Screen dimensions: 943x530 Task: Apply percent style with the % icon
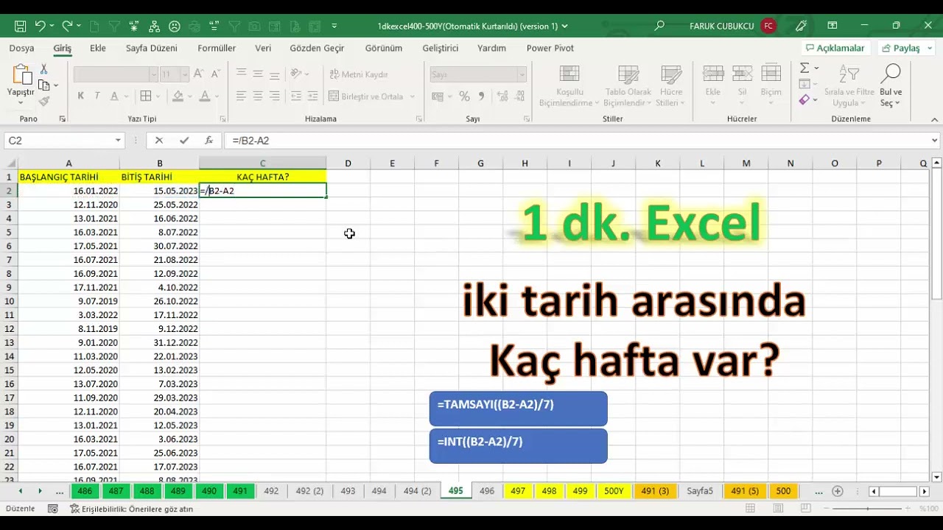[x=464, y=96]
